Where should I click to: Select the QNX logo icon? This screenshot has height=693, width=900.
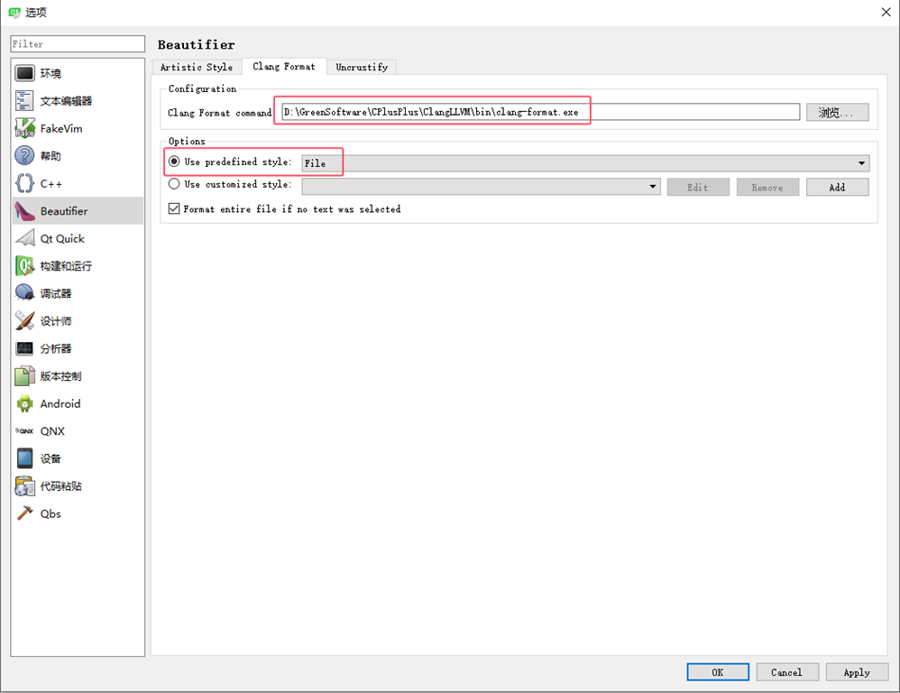click(x=24, y=430)
